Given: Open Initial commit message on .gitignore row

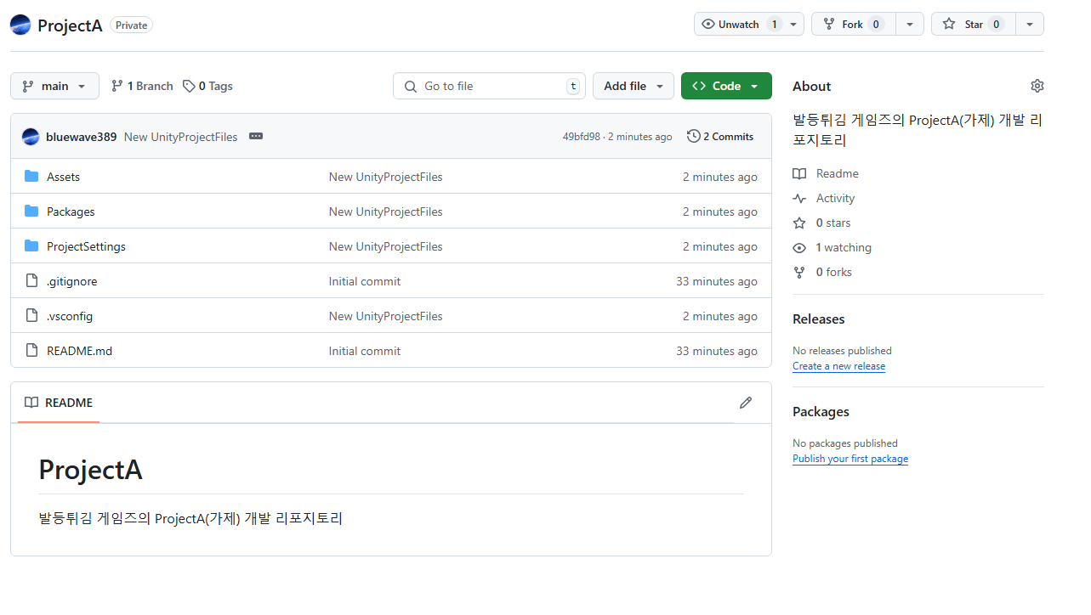Looking at the screenshot, I should point(365,281).
